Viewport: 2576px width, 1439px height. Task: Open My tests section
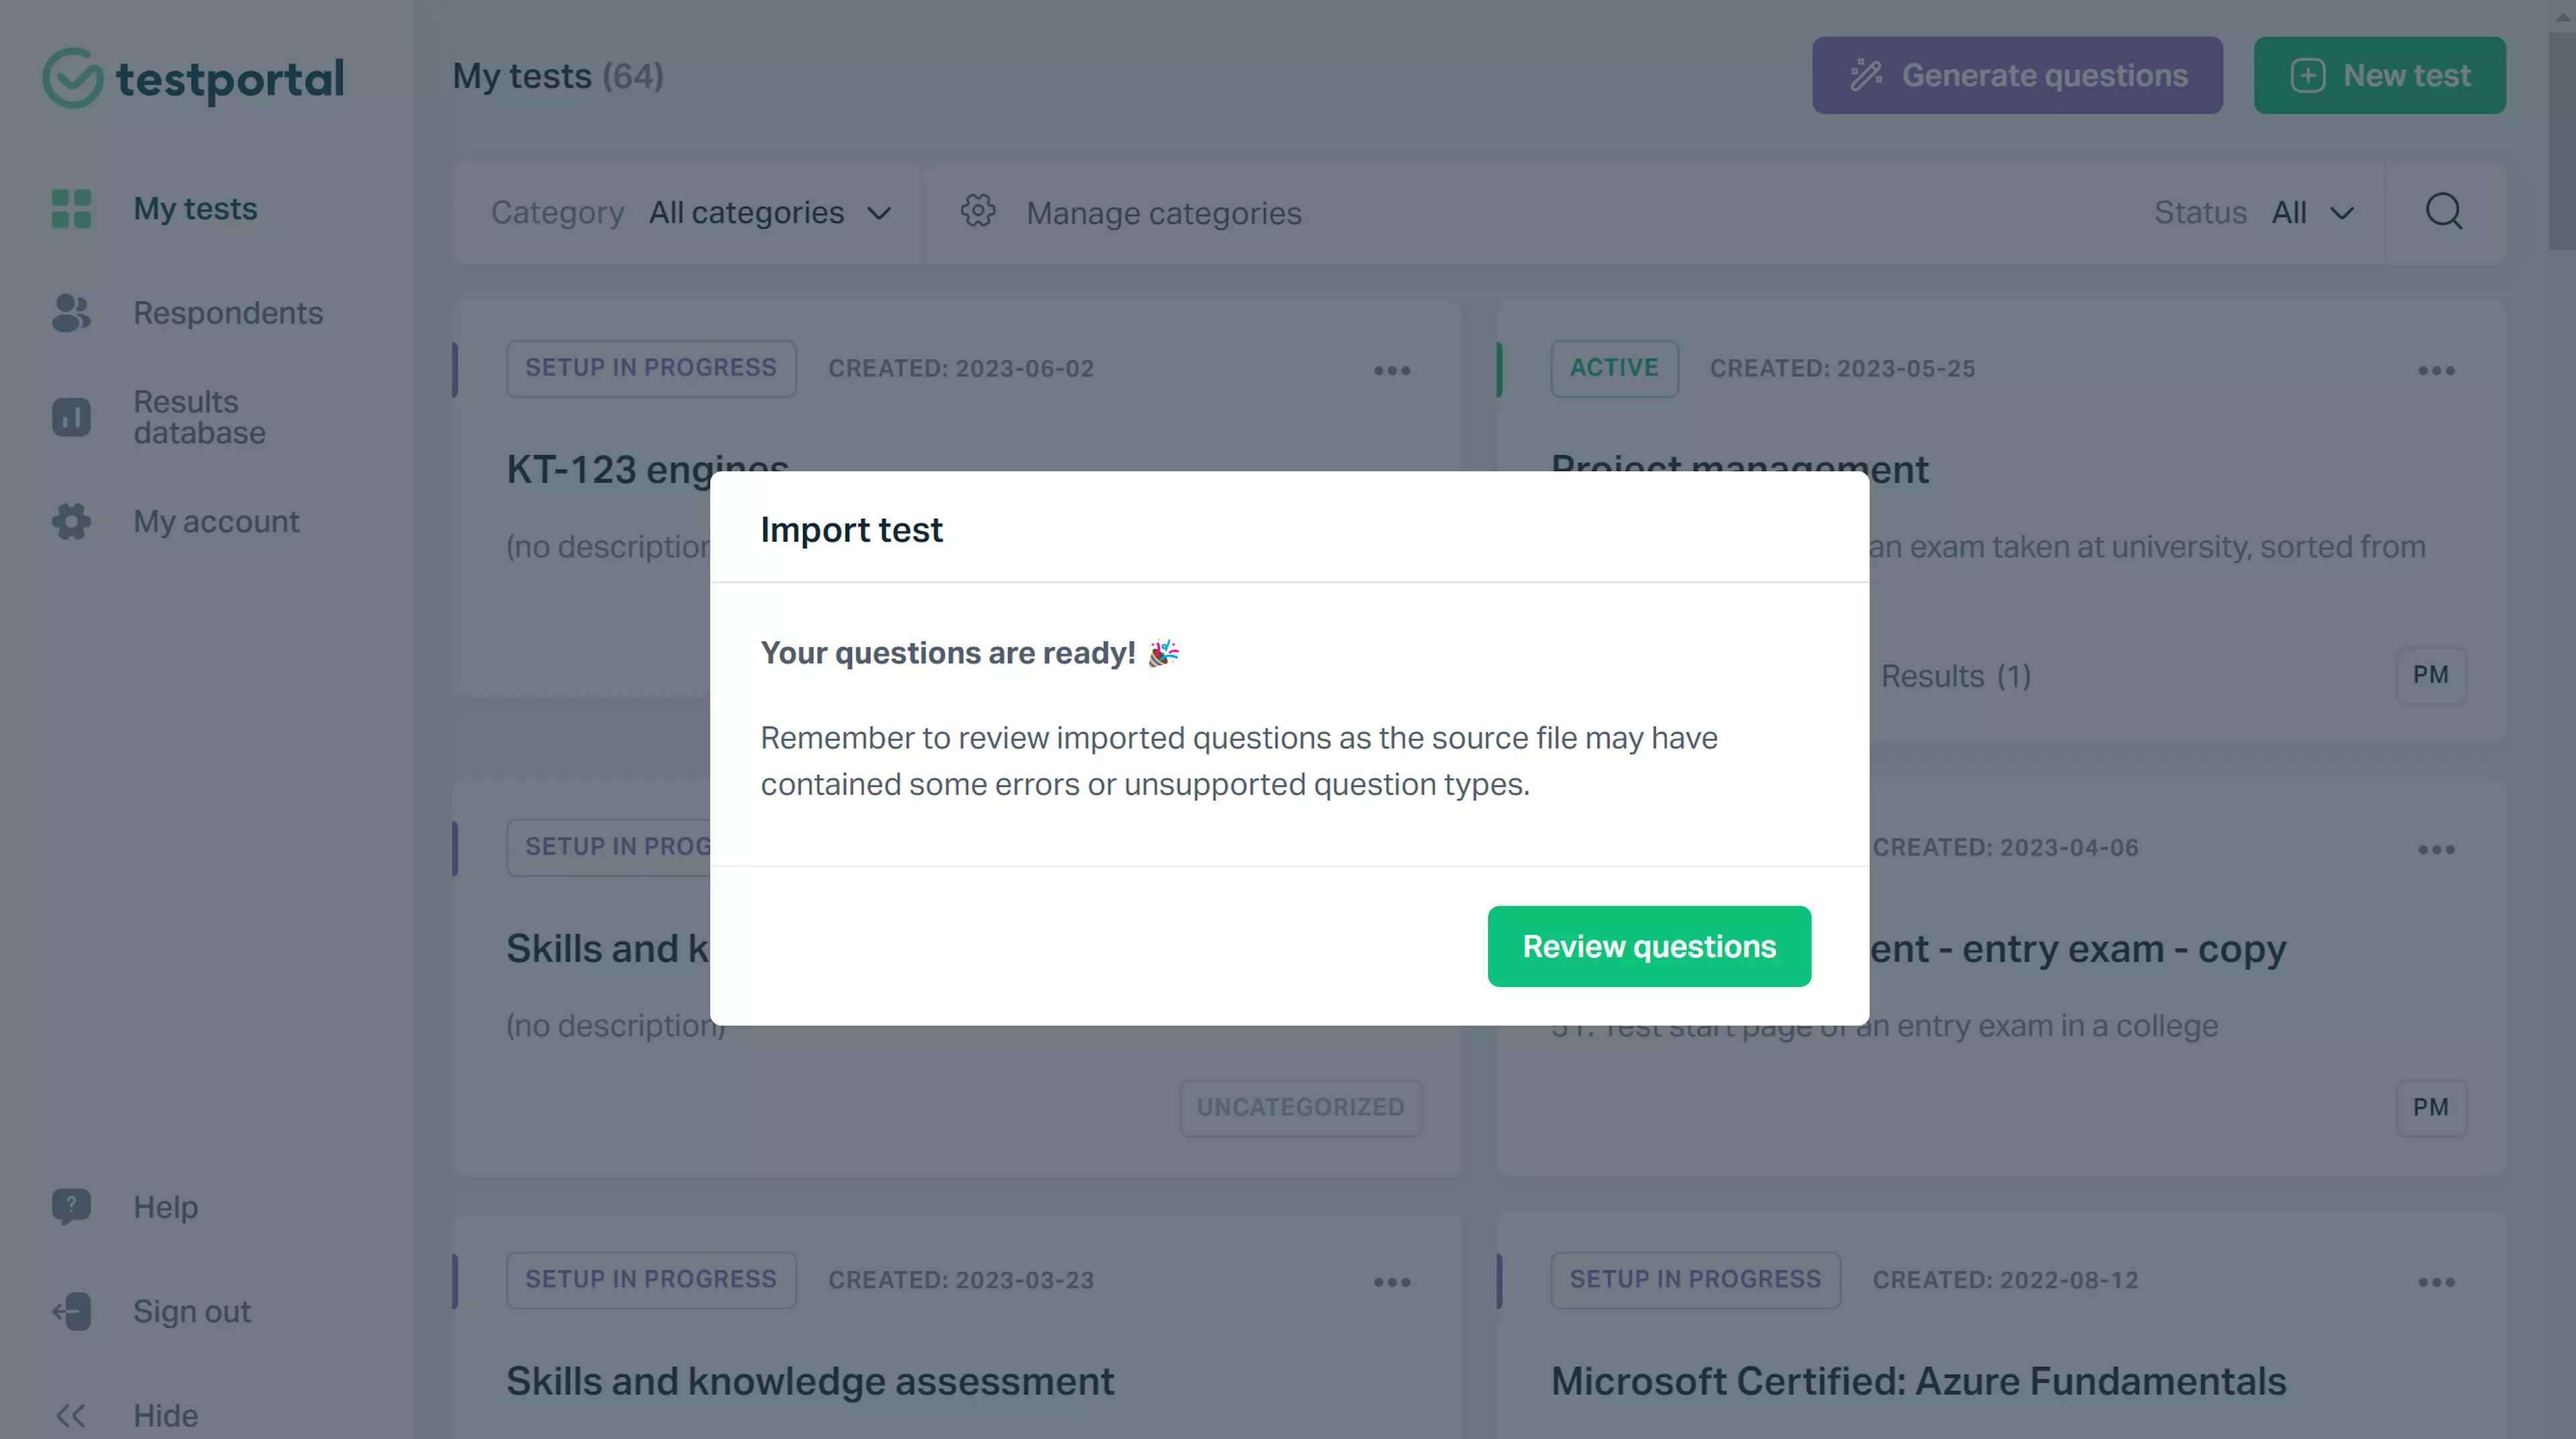coord(195,209)
